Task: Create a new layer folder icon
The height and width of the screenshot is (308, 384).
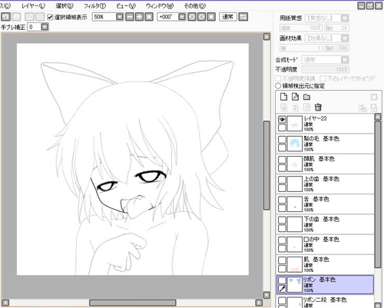Action: [x=306, y=97]
